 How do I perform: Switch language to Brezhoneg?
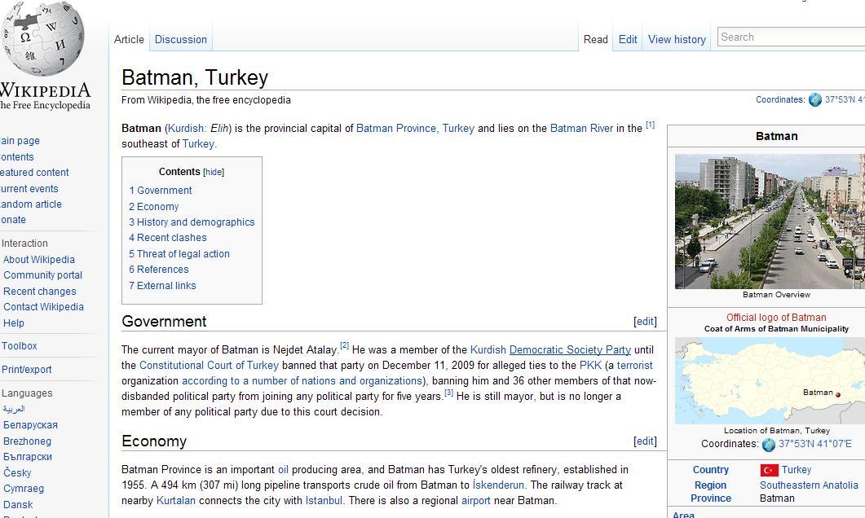[x=27, y=441]
